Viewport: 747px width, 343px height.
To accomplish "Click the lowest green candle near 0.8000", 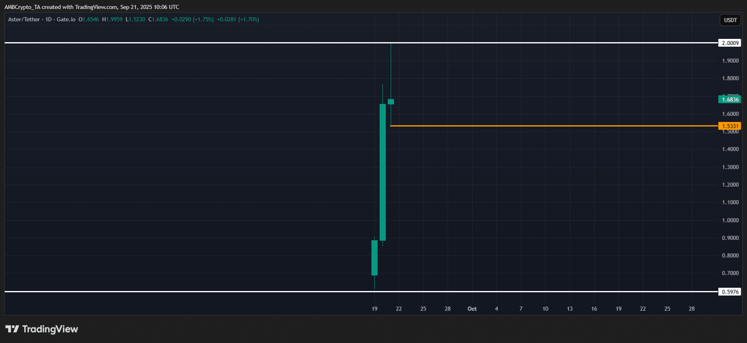I will (374, 258).
